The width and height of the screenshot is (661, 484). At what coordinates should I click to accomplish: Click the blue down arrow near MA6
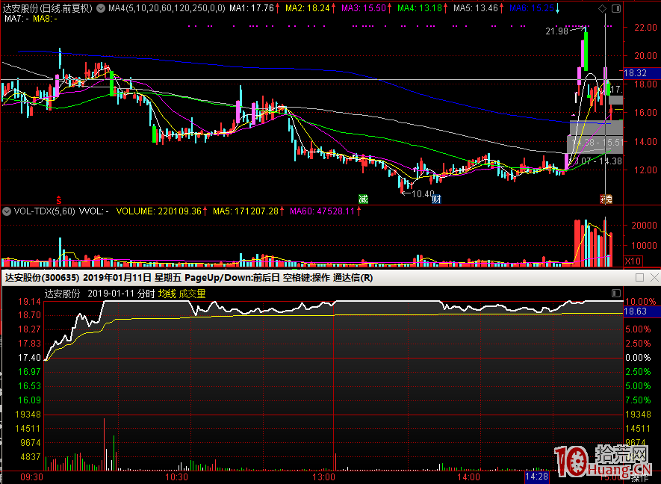tap(559, 9)
